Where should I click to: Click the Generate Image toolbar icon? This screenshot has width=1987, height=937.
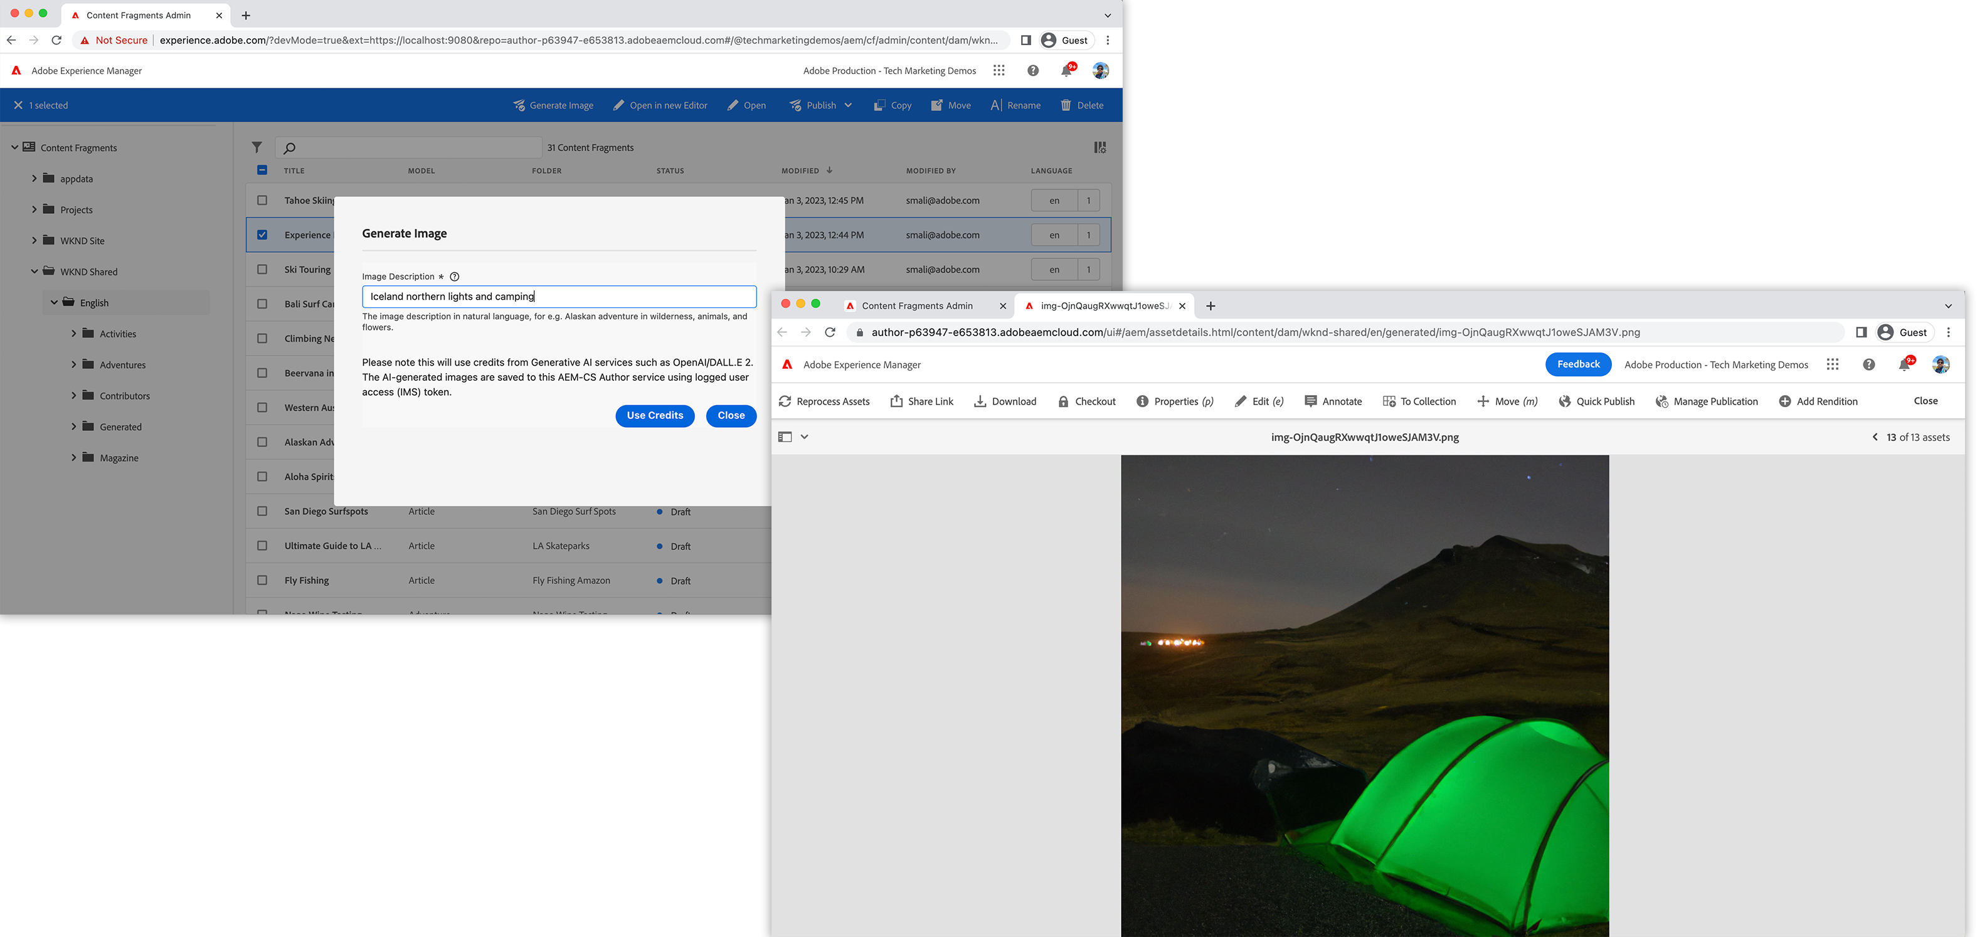point(519,105)
